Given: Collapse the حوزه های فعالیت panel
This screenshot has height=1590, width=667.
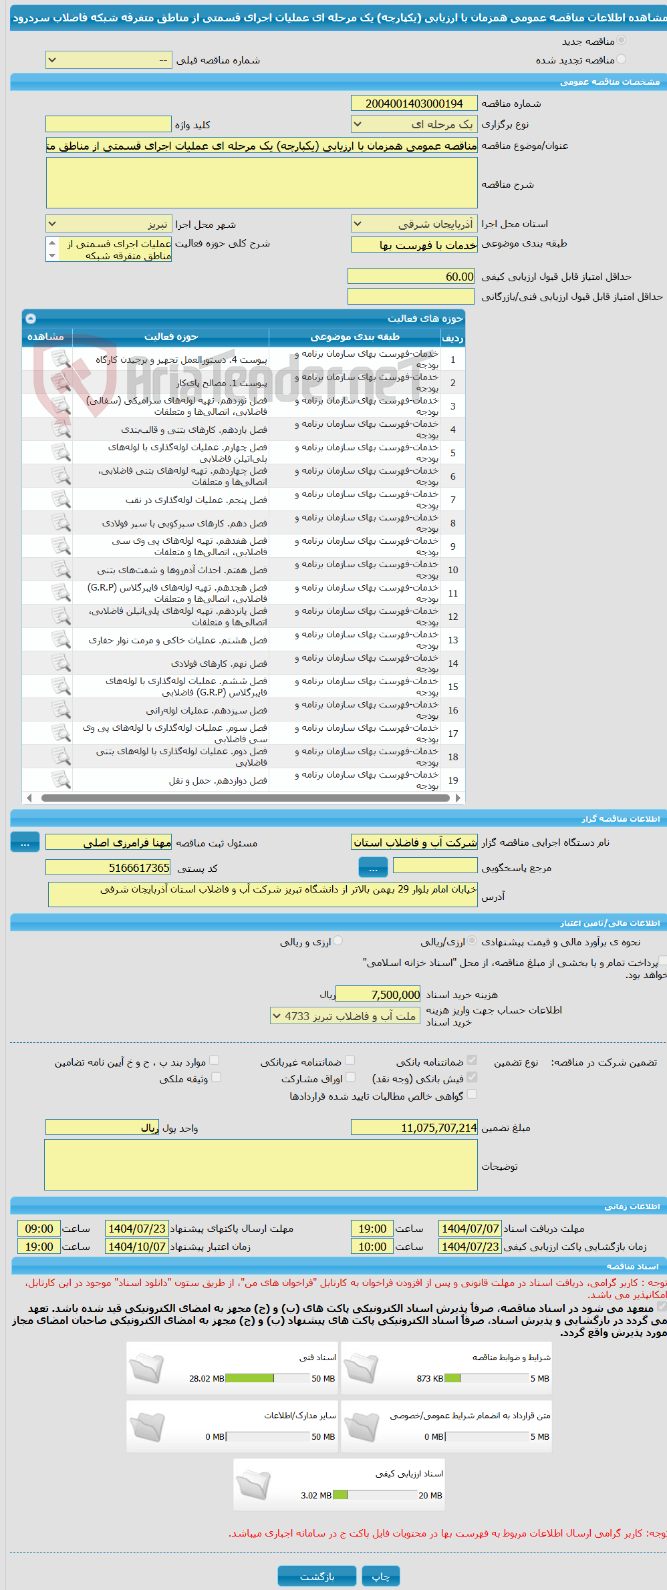Looking at the screenshot, I should pyautogui.click(x=31, y=319).
